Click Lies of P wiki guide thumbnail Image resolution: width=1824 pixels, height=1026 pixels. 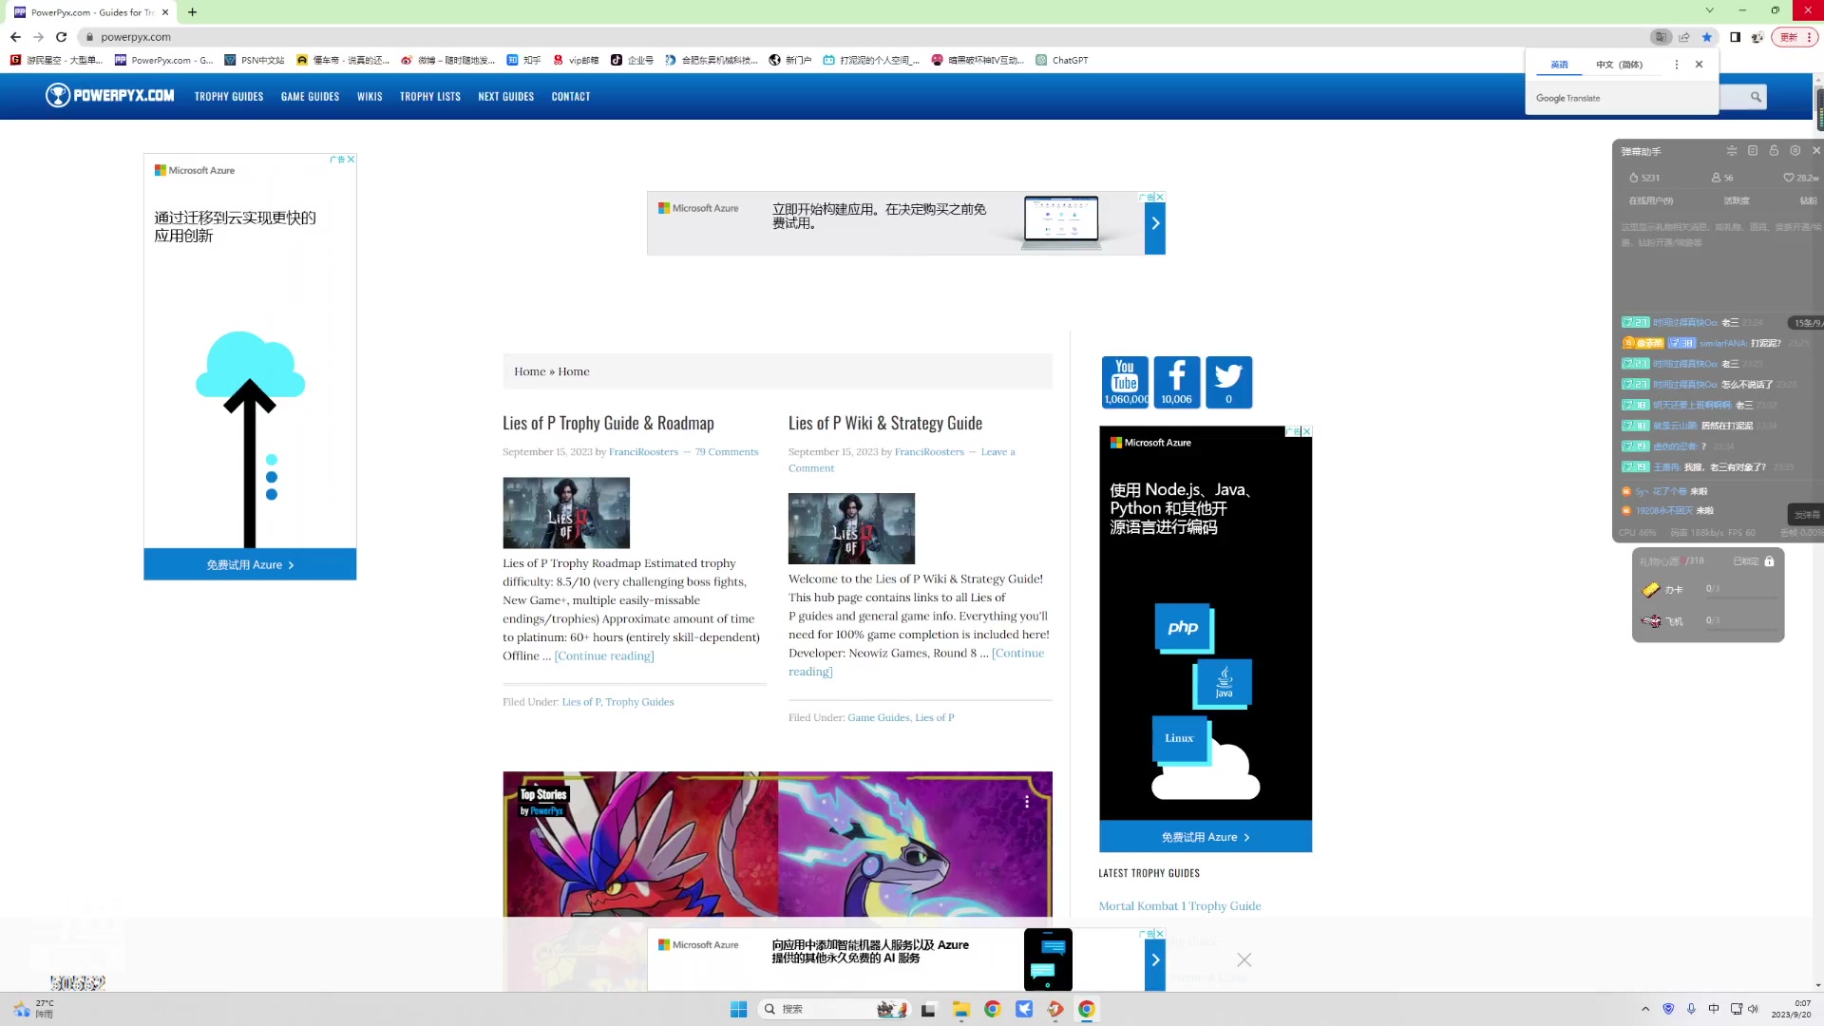click(x=851, y=528)
